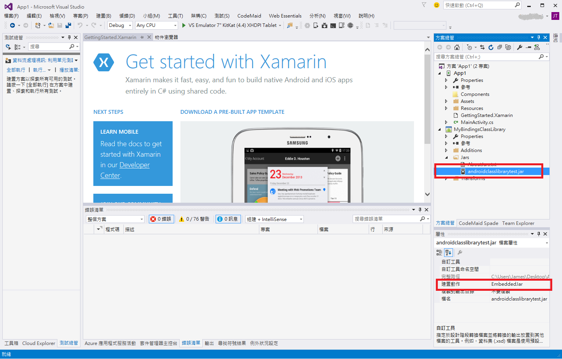562x359 pixels.
Task: Switch to the CodeMaid Spade tab
Action: 478,223
